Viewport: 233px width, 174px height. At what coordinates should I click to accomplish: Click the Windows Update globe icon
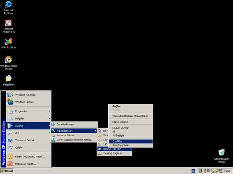[x=10, y=102]
